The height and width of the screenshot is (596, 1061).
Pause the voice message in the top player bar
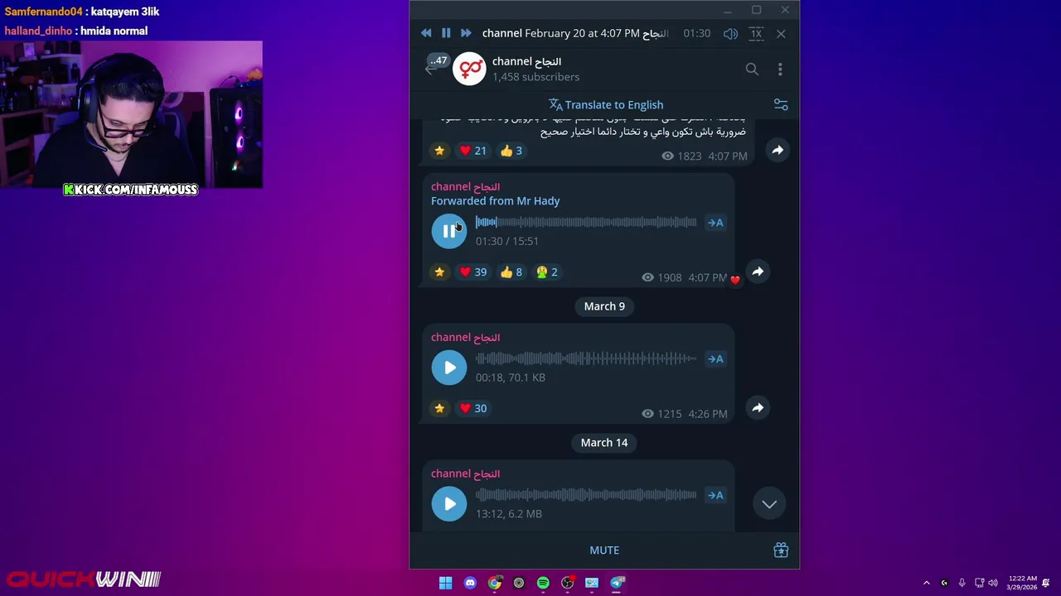[446, 33]
